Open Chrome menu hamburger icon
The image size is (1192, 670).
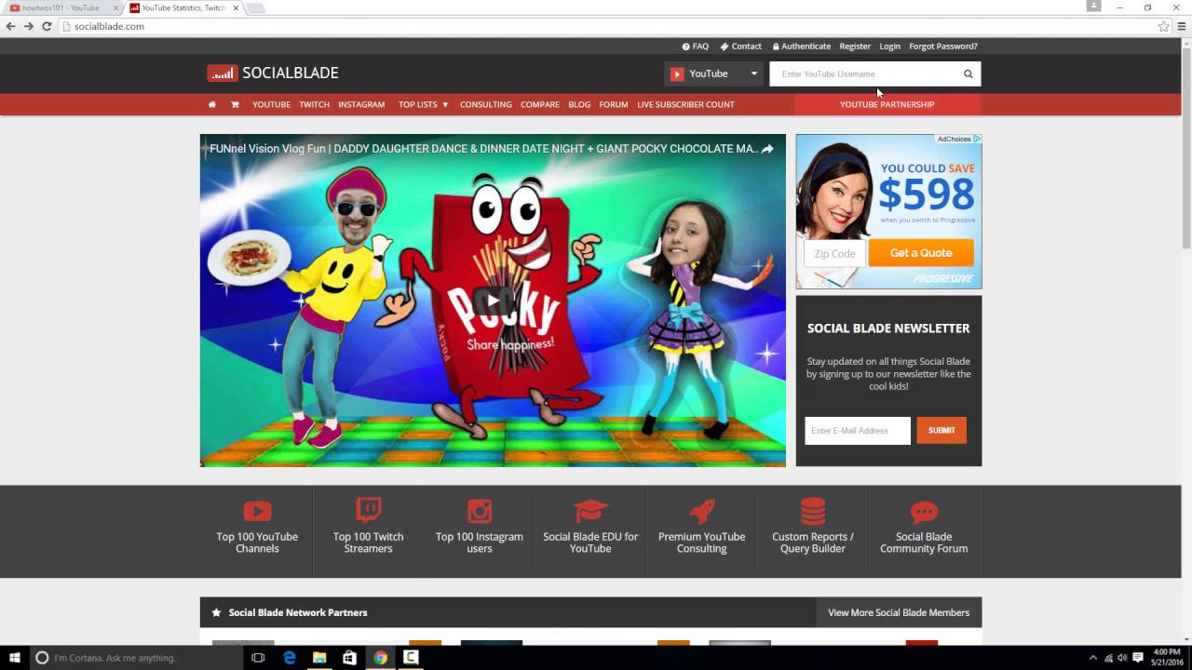[1182, 26]
